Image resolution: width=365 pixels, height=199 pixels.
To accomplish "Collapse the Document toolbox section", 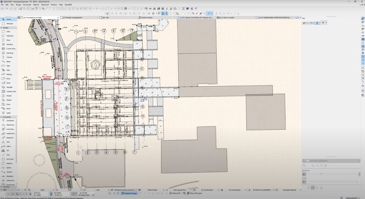I will [6, 117].
